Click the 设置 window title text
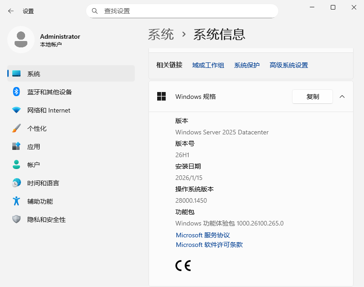 (x=28, y=11)
